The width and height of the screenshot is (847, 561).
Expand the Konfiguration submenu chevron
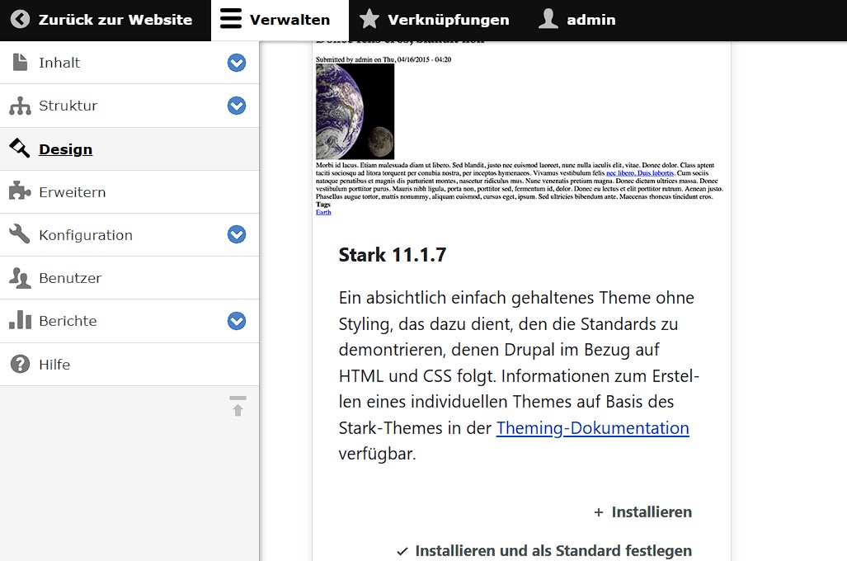point(237,234)
